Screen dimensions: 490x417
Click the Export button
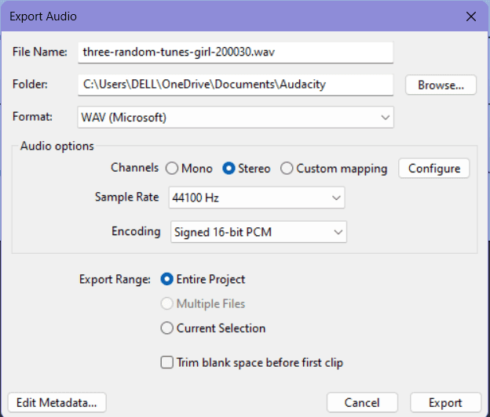(445, 402)
